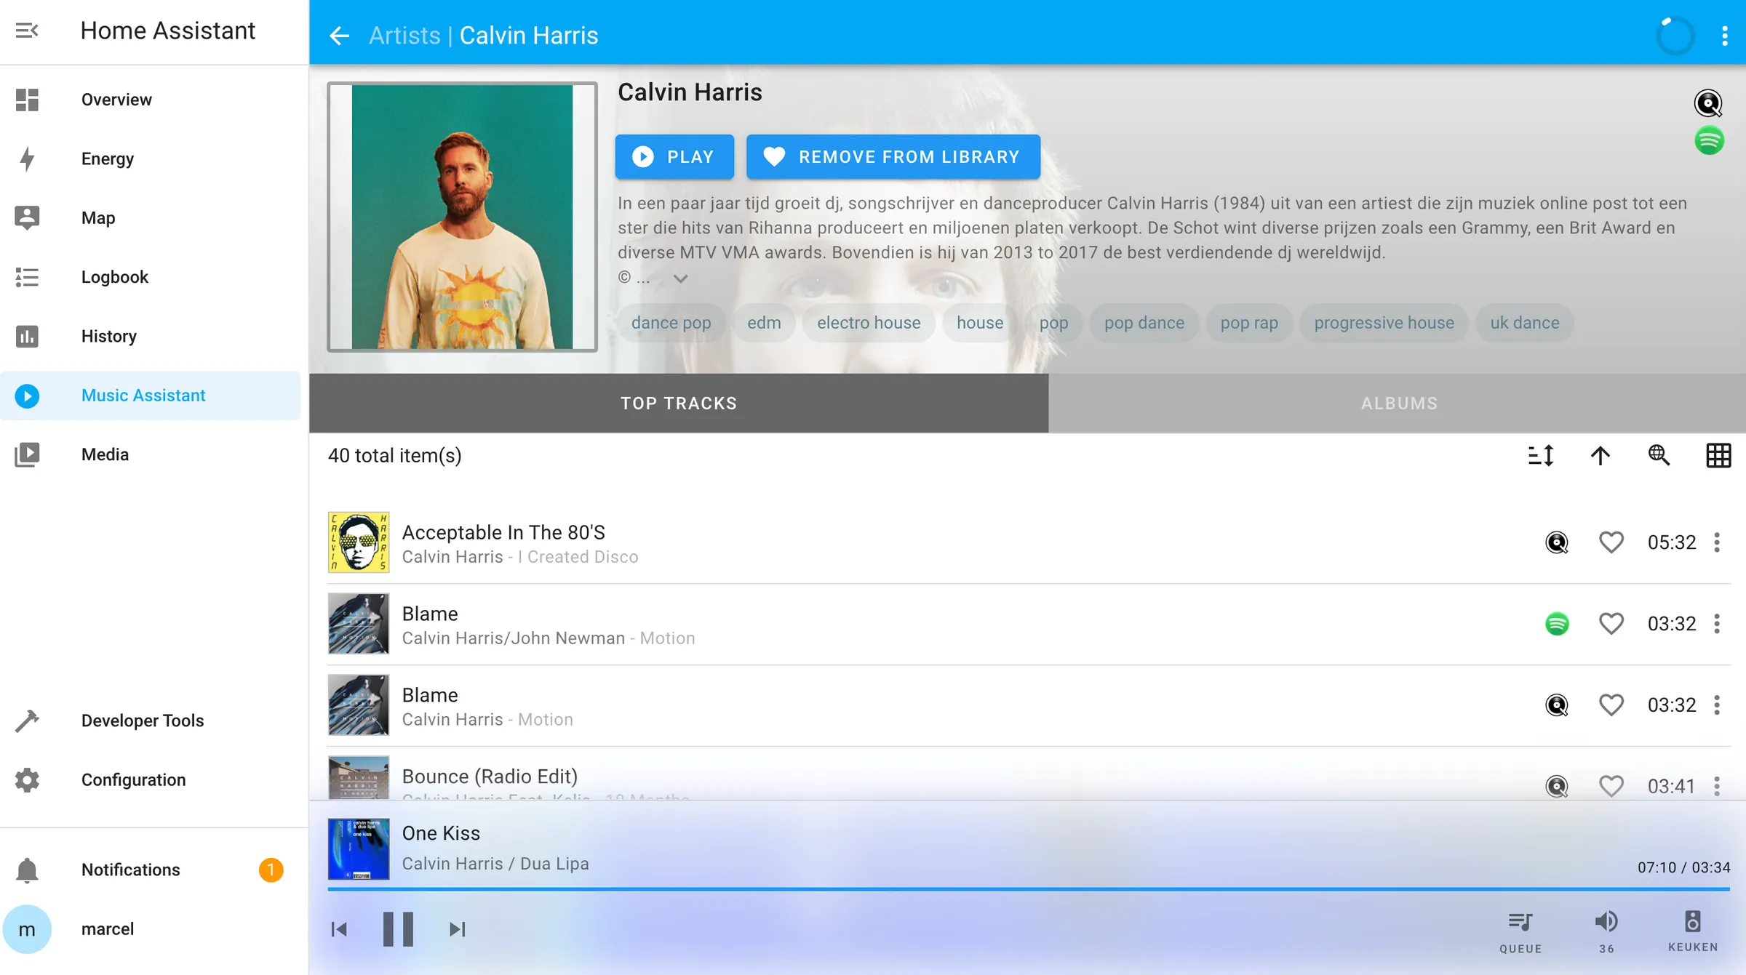Image resolution: width=1746 pixels, height=975 pixels.
Task: Navigate back using the Artists breadcrumb arrow
Action: point(339,35)
